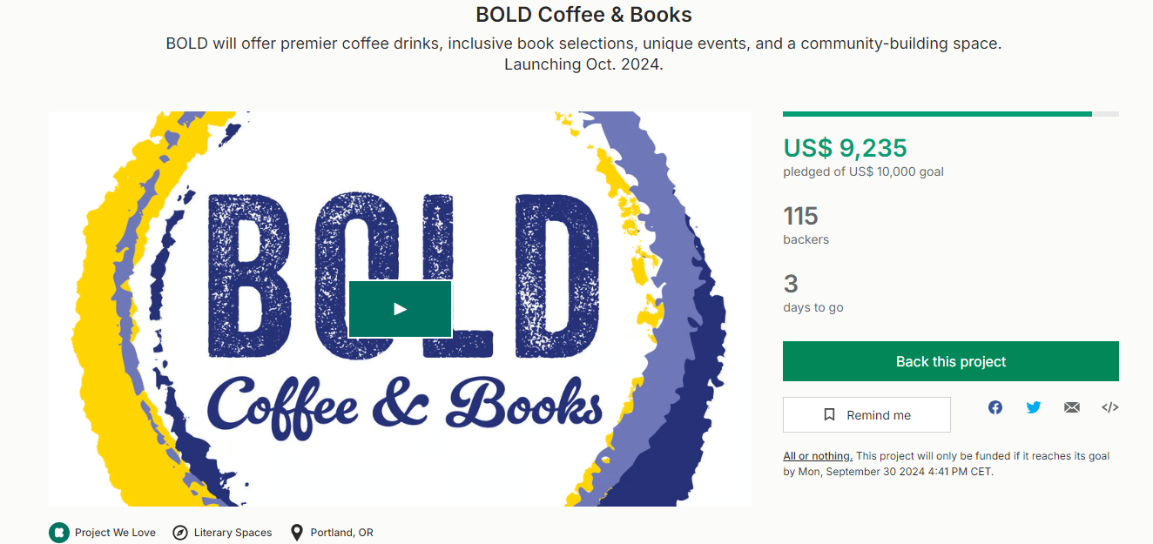Click the Literary Spaces compass icon
The image size is (1153, 544).
pos(180,533)
